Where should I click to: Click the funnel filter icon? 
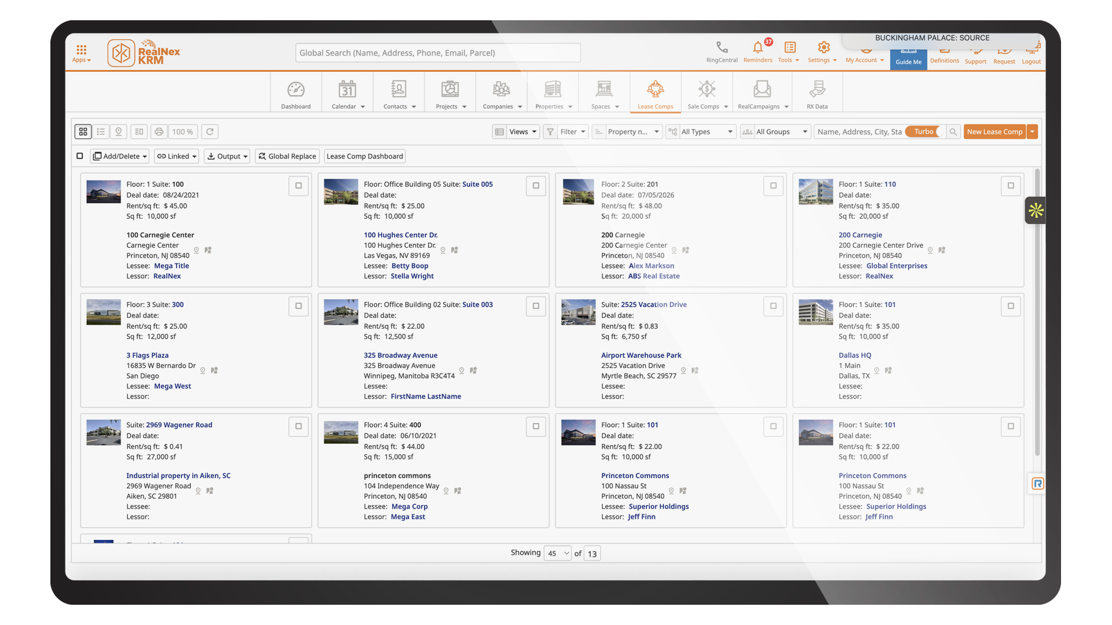click(550, 132)
